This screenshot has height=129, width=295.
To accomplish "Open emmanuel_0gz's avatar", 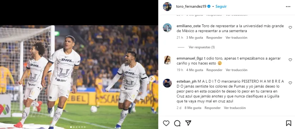I will click(x=167, y=60).
